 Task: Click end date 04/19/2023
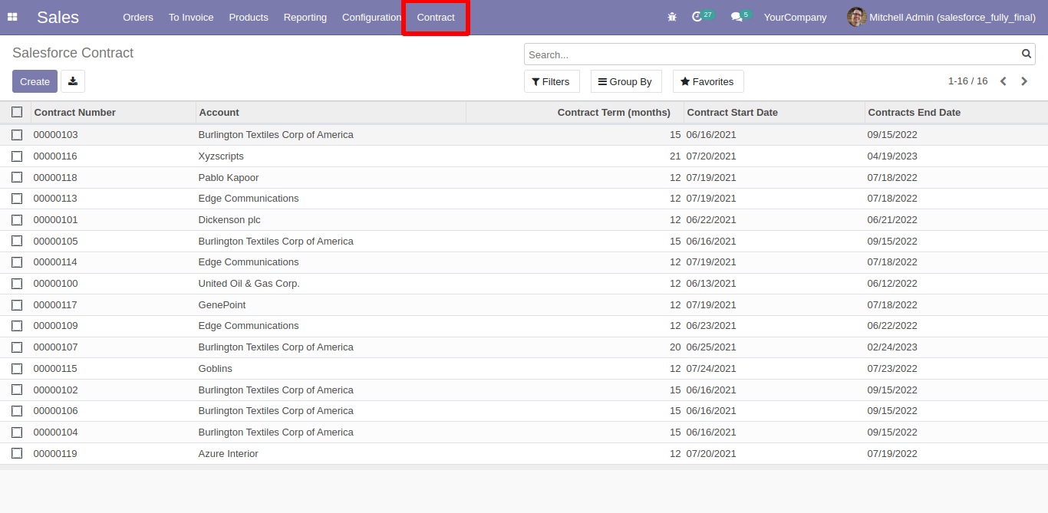click(x=892, y=156)
